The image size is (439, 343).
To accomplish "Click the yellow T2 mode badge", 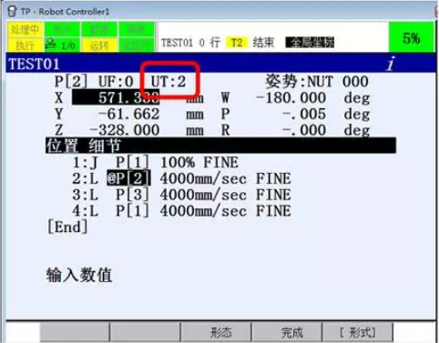I will click(236, 43).
